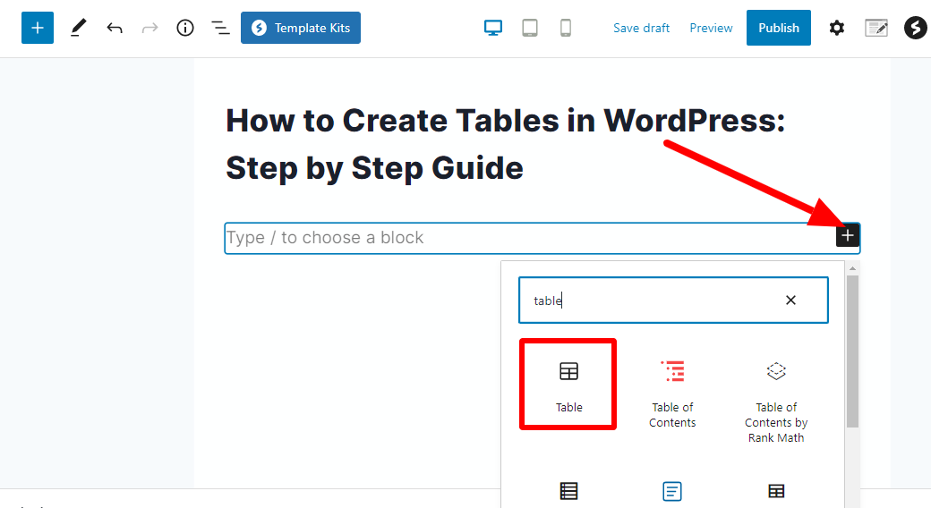Switch to mobile preview mode
The height and width of the screenshot is (508, 931).
(x=566, y=28)
